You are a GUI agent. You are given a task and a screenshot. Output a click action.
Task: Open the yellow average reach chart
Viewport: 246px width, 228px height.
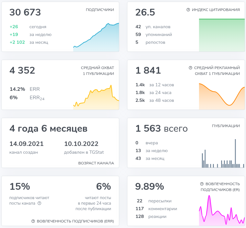tap(96, 98)
